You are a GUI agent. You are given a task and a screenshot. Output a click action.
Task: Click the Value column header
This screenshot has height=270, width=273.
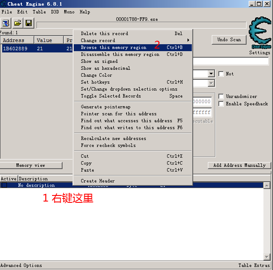click(49, 40)
